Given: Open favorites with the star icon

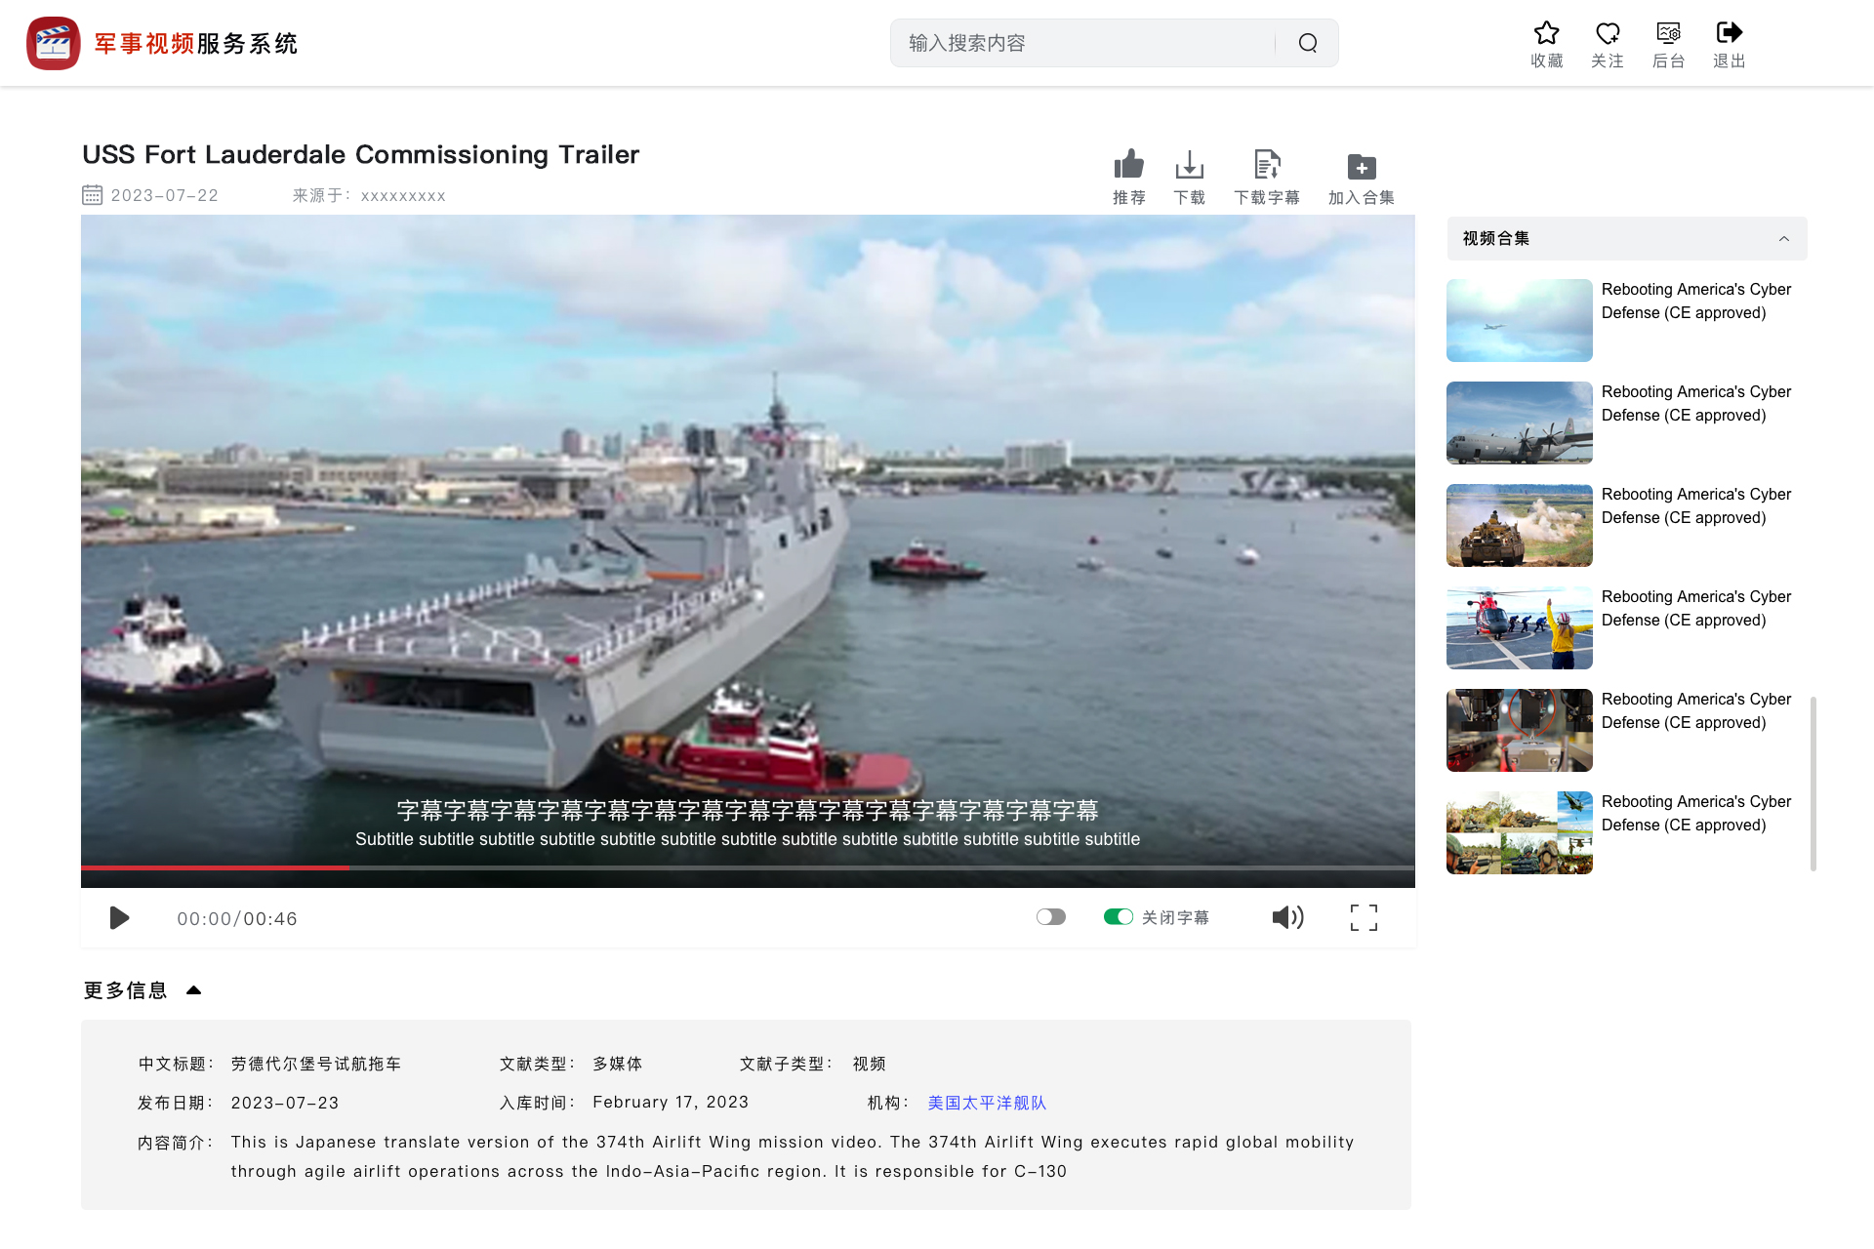Looking at the screenshot, I should [1546, 34].
